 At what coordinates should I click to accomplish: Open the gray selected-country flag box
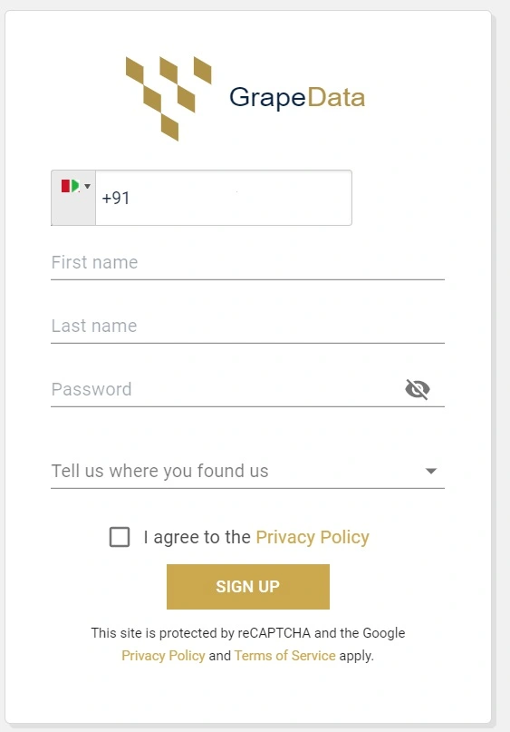(x=73, y=198)
